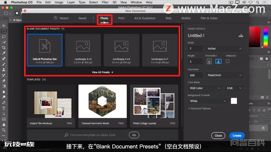Select the Landscape, 2 x 3 preset
Image resolution: width=271 pixels, height=152 pixels.
pyautogui.click(x=83, y=50)
